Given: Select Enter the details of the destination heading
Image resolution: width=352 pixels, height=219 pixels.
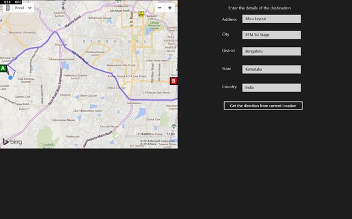Looking at the screenshot, I should coord(259,8).
